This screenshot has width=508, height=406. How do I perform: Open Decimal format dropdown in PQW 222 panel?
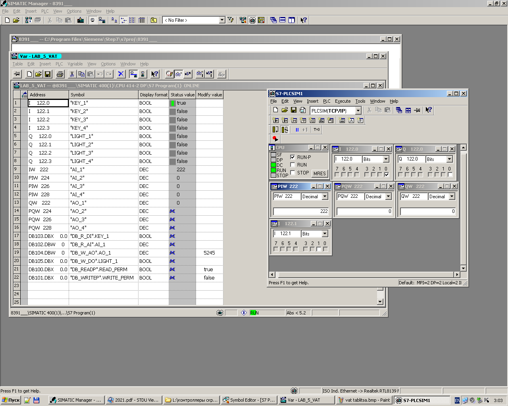click(389, 196)
